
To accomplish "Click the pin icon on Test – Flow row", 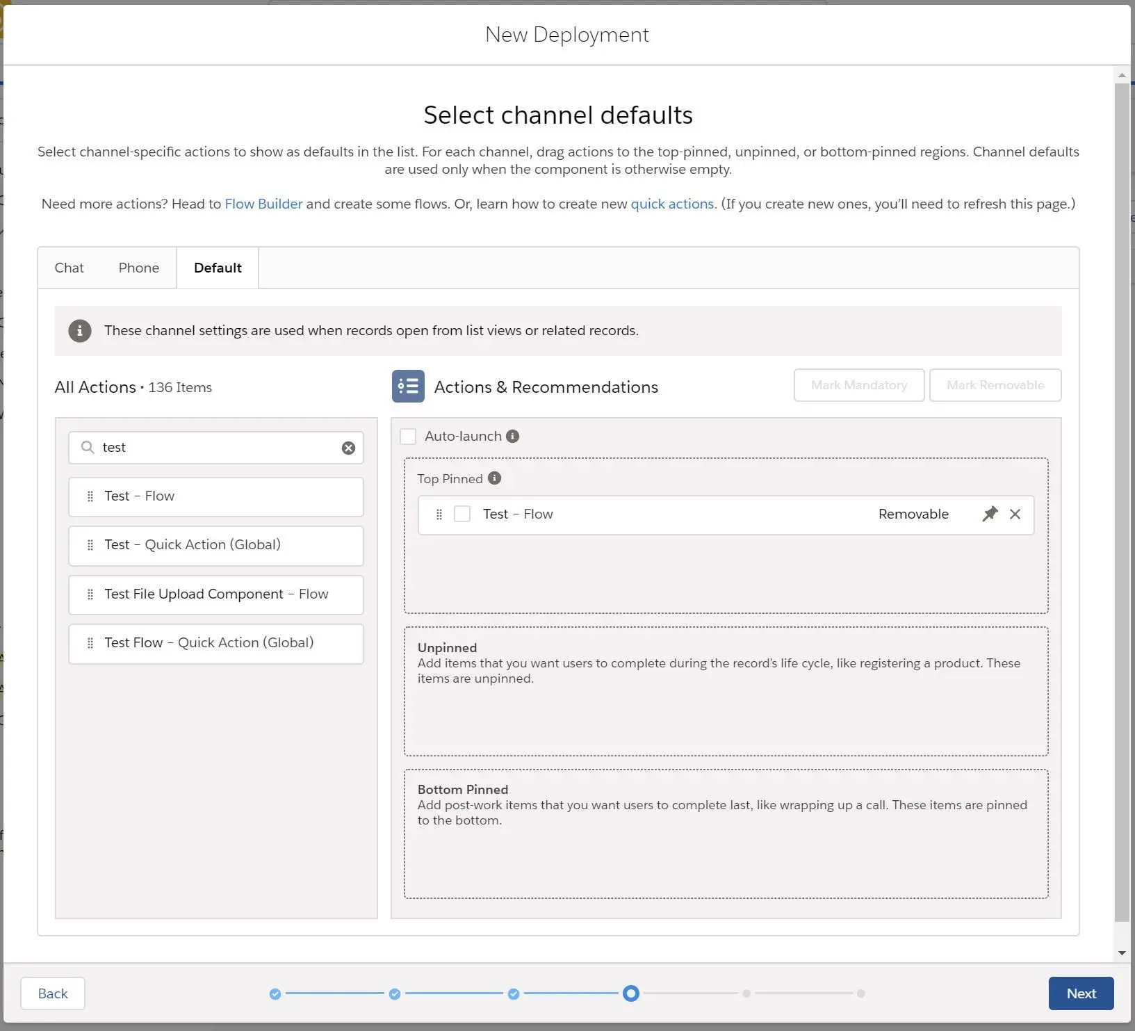I will click(990, 514).
